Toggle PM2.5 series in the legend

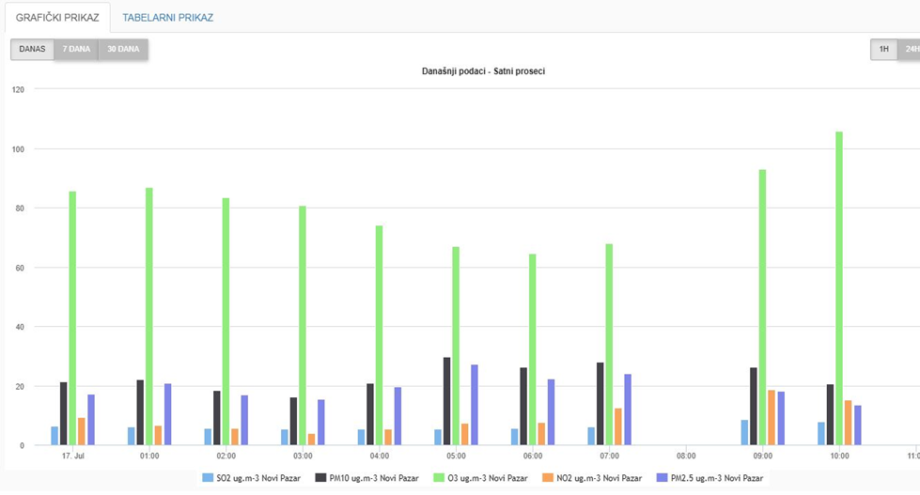point(709,478)
